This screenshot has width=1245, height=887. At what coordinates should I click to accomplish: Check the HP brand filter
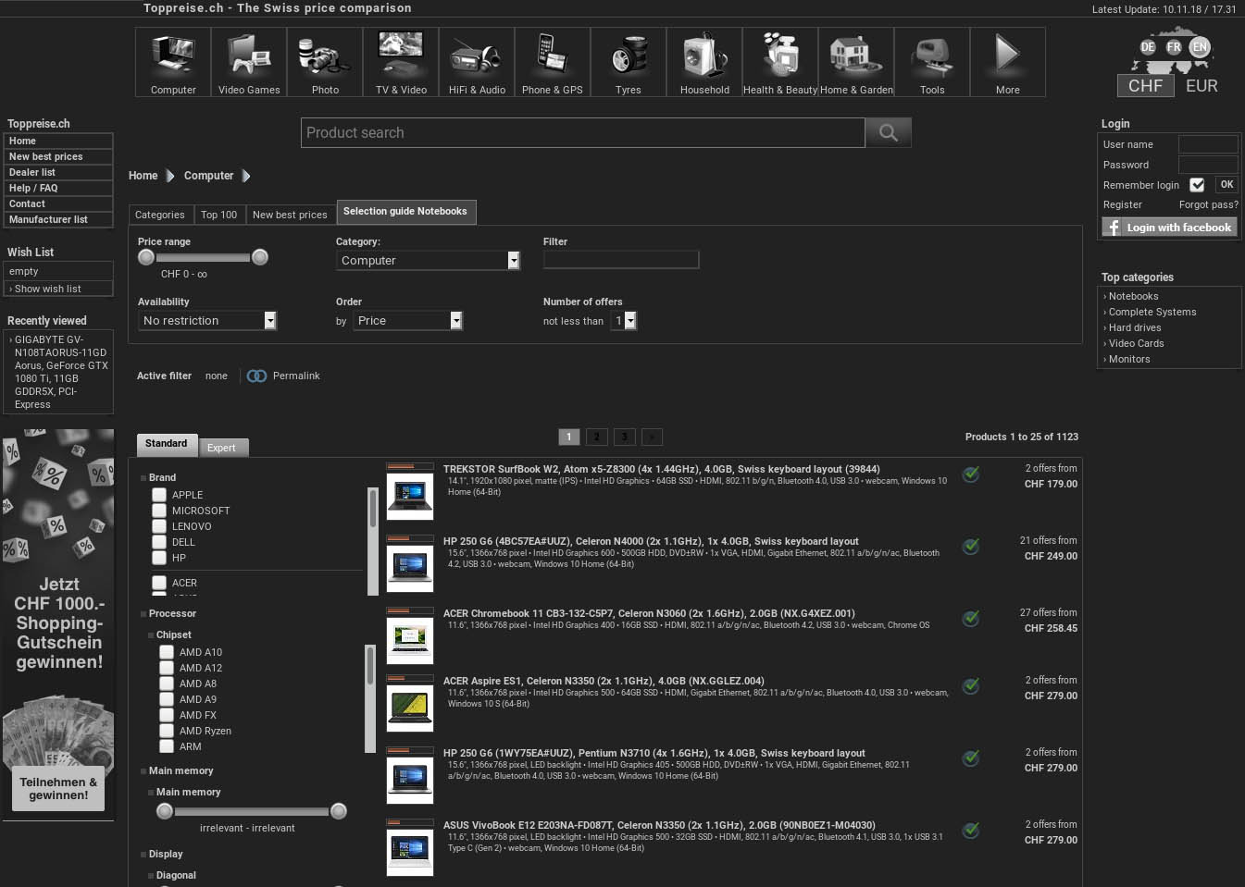coord(159,558)
